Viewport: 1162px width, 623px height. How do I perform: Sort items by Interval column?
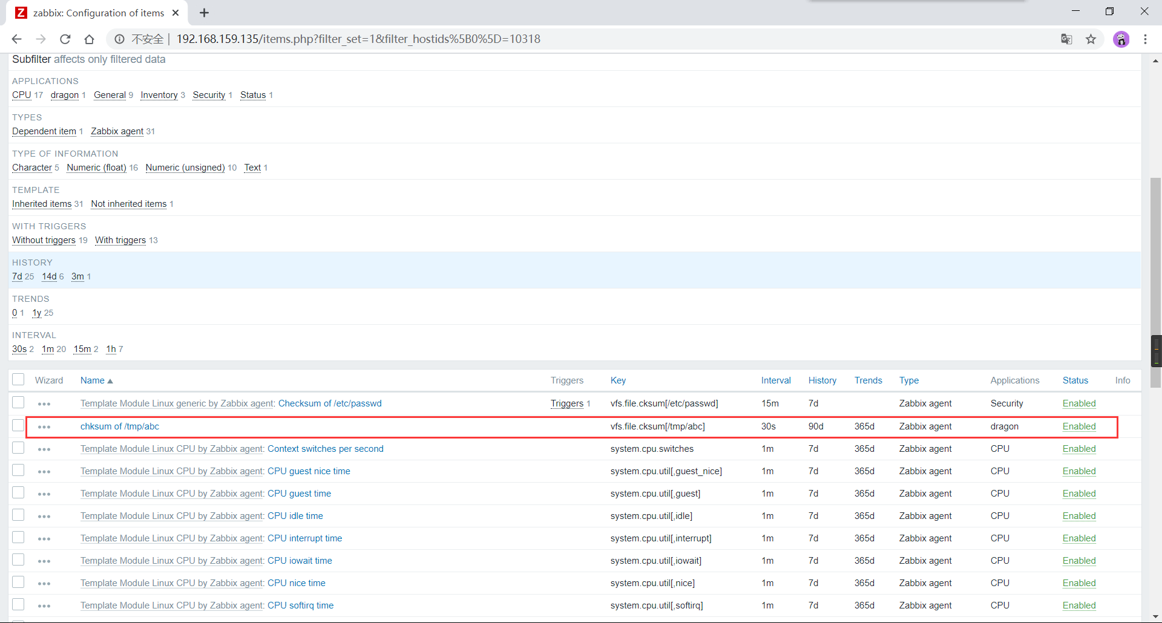pyautogui.click(x=776, y=380)
